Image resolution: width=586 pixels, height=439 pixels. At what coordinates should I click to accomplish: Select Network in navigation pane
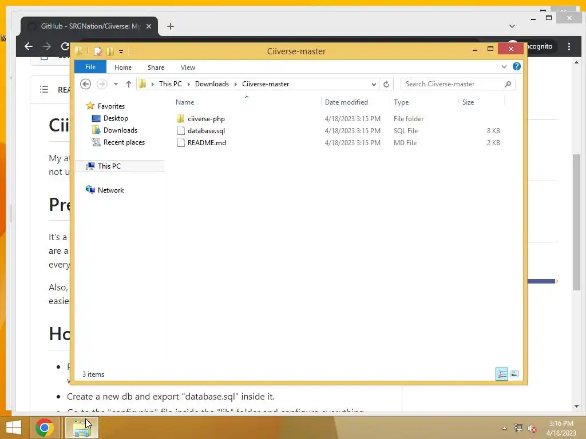pyautogui.click(x=110, y=190)
